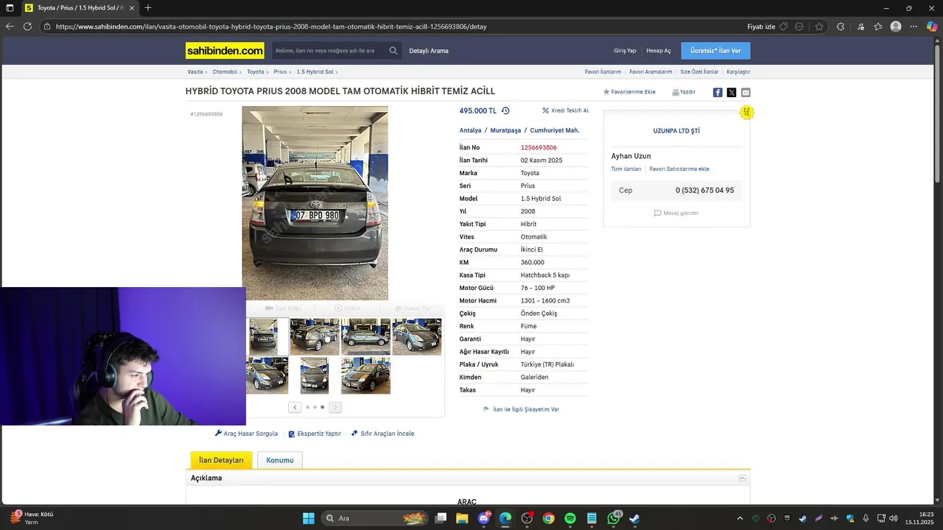The width and height of the screenshot is (943, 530).
Task: Switch to Konumu tab
Action: pos(280,460)
